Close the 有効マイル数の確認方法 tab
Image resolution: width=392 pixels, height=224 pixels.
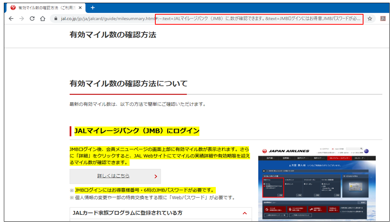[80, 8]
